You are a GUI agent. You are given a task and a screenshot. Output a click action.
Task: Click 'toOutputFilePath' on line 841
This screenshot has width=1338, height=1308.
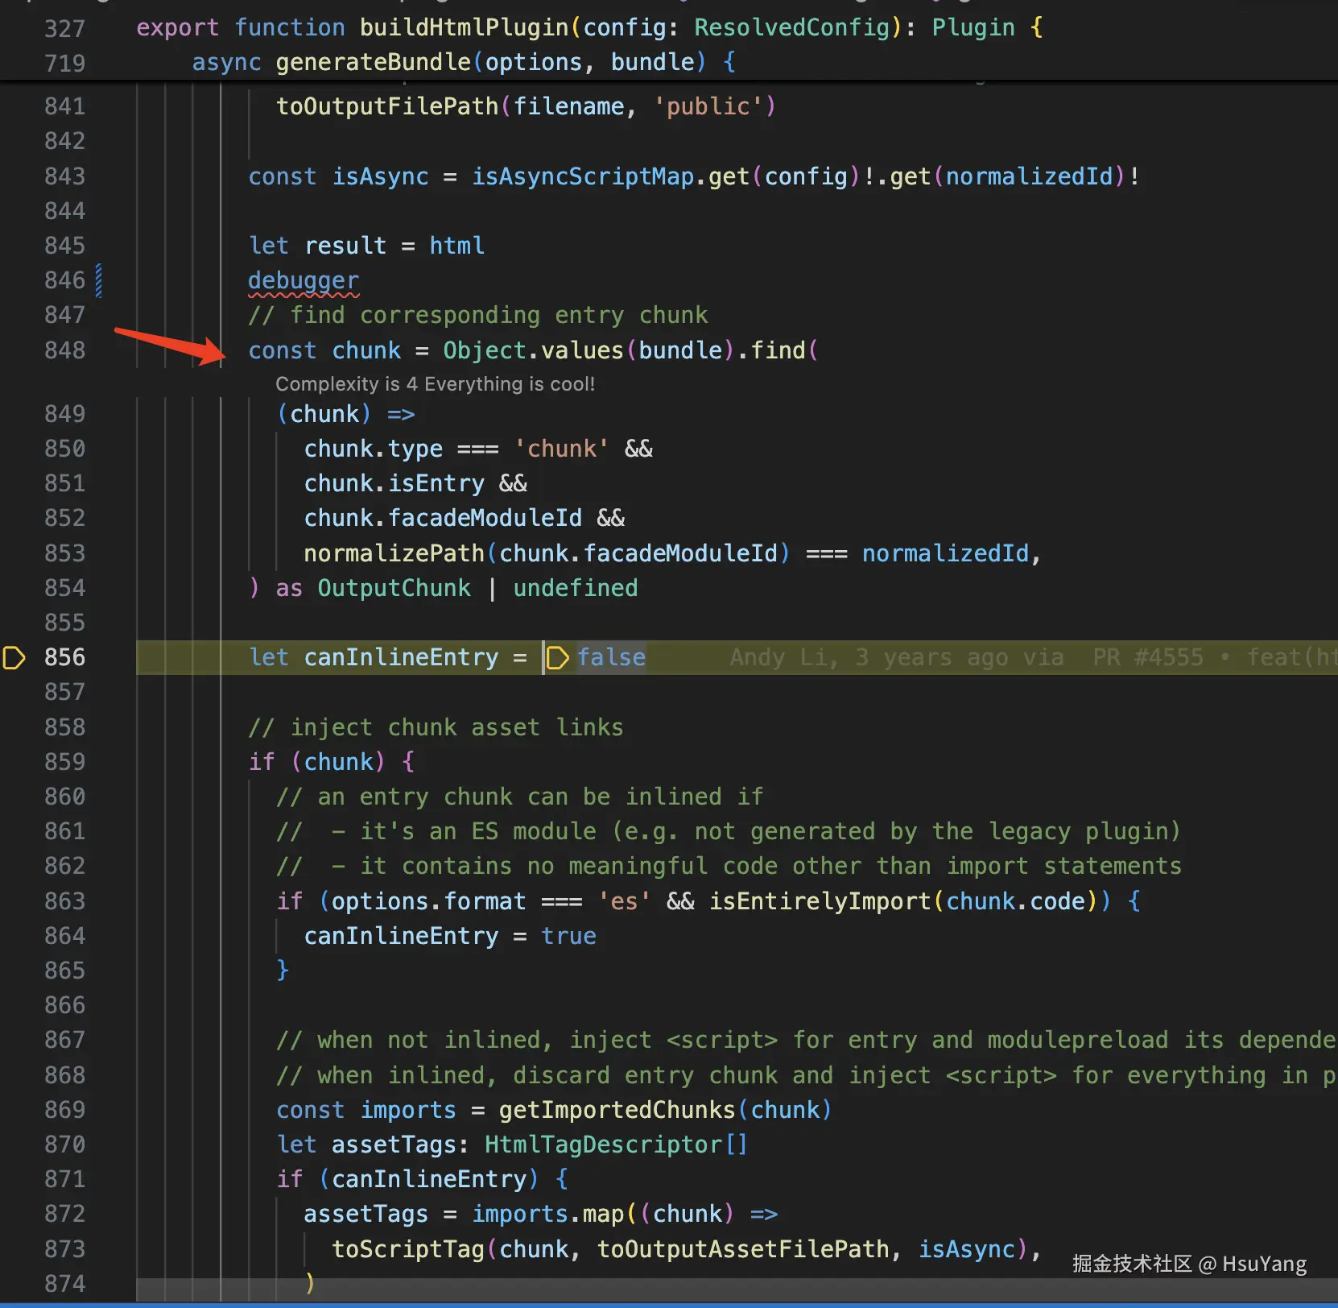(387, 106)
